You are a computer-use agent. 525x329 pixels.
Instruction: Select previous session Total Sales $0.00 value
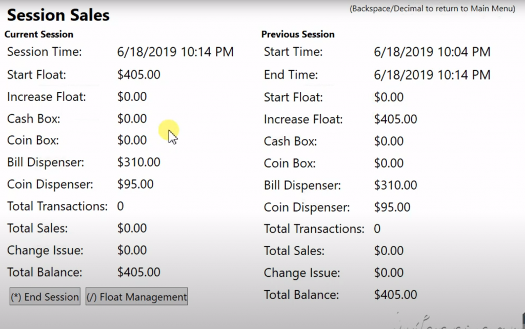point(389,251)
